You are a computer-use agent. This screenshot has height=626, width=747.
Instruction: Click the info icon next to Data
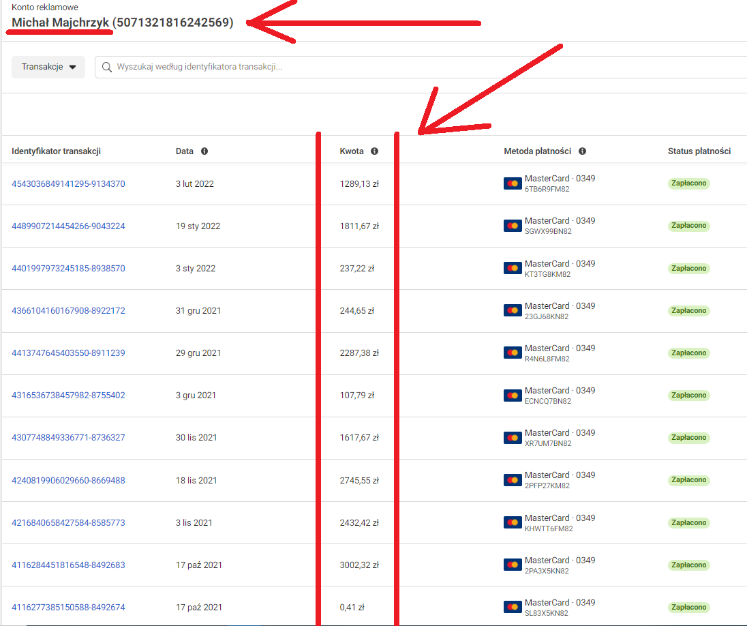[x=204, y=151]
